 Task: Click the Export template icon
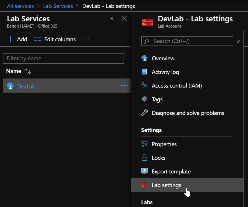(144, 171)
